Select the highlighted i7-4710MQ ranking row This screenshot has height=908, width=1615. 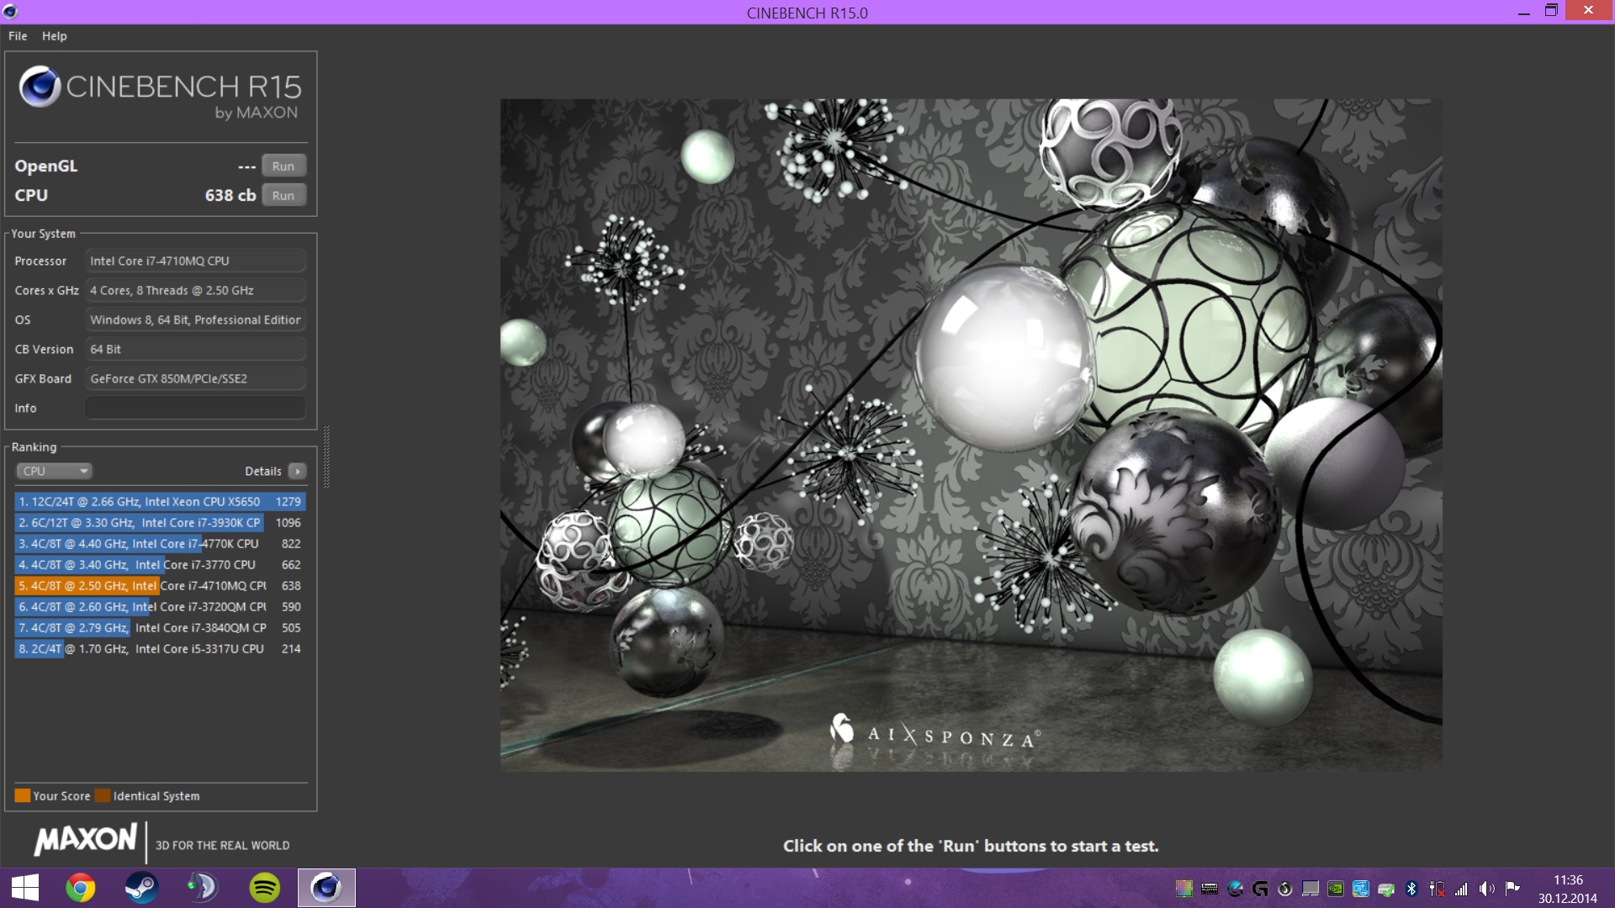160,585
